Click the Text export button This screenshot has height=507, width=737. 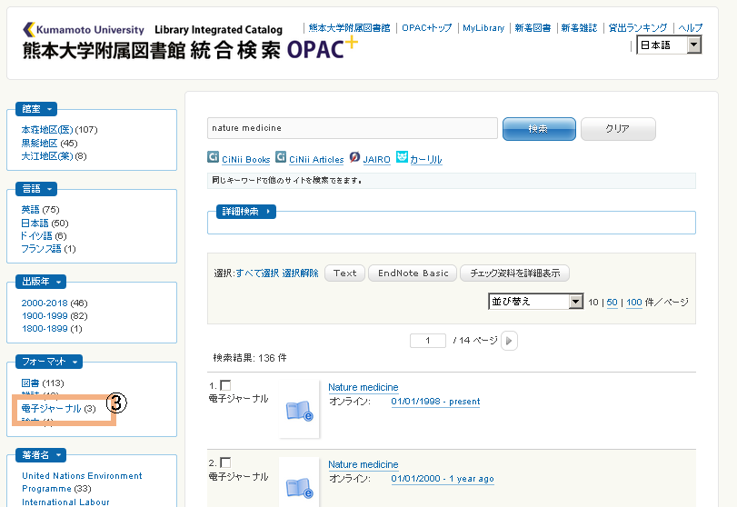click(x=345, y=273)
